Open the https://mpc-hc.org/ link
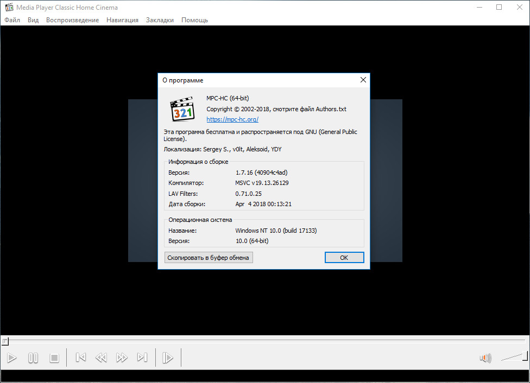The image size is (530, 383). [x=232, y=119]
